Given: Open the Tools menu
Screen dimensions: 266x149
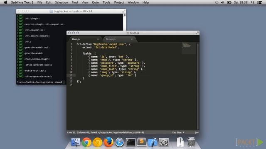Looking at the screenshot, I should tap(106, 2).
